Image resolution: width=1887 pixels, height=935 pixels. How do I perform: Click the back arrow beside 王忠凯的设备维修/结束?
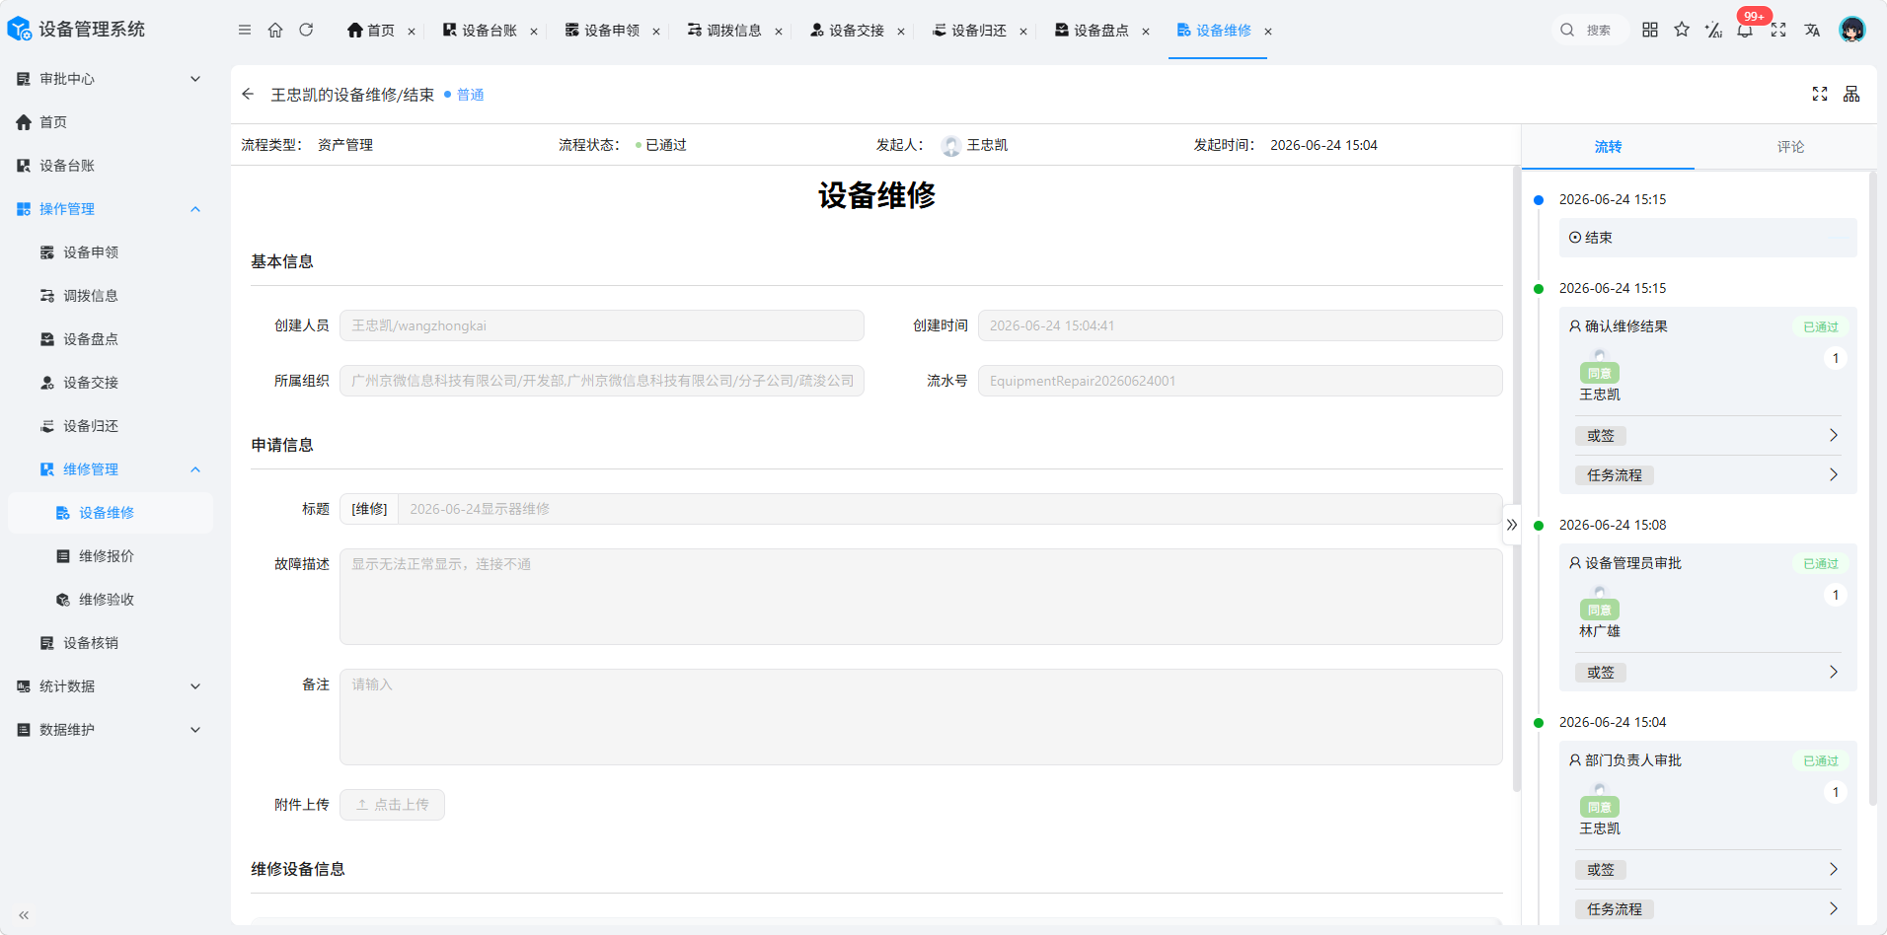click(248, 94)
